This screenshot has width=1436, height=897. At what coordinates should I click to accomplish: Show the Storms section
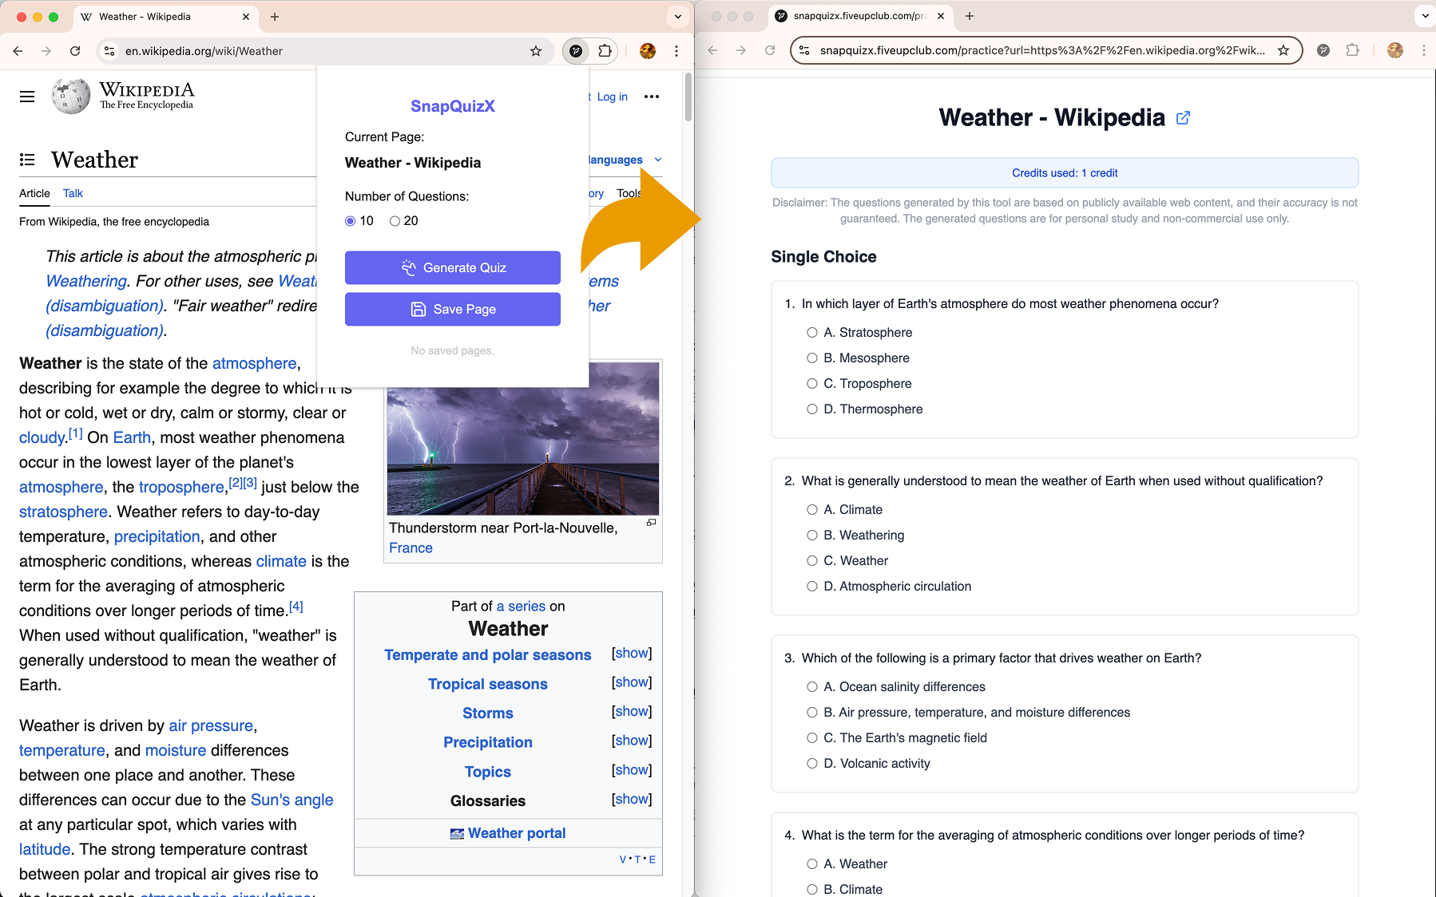click(x=632, y=712)
